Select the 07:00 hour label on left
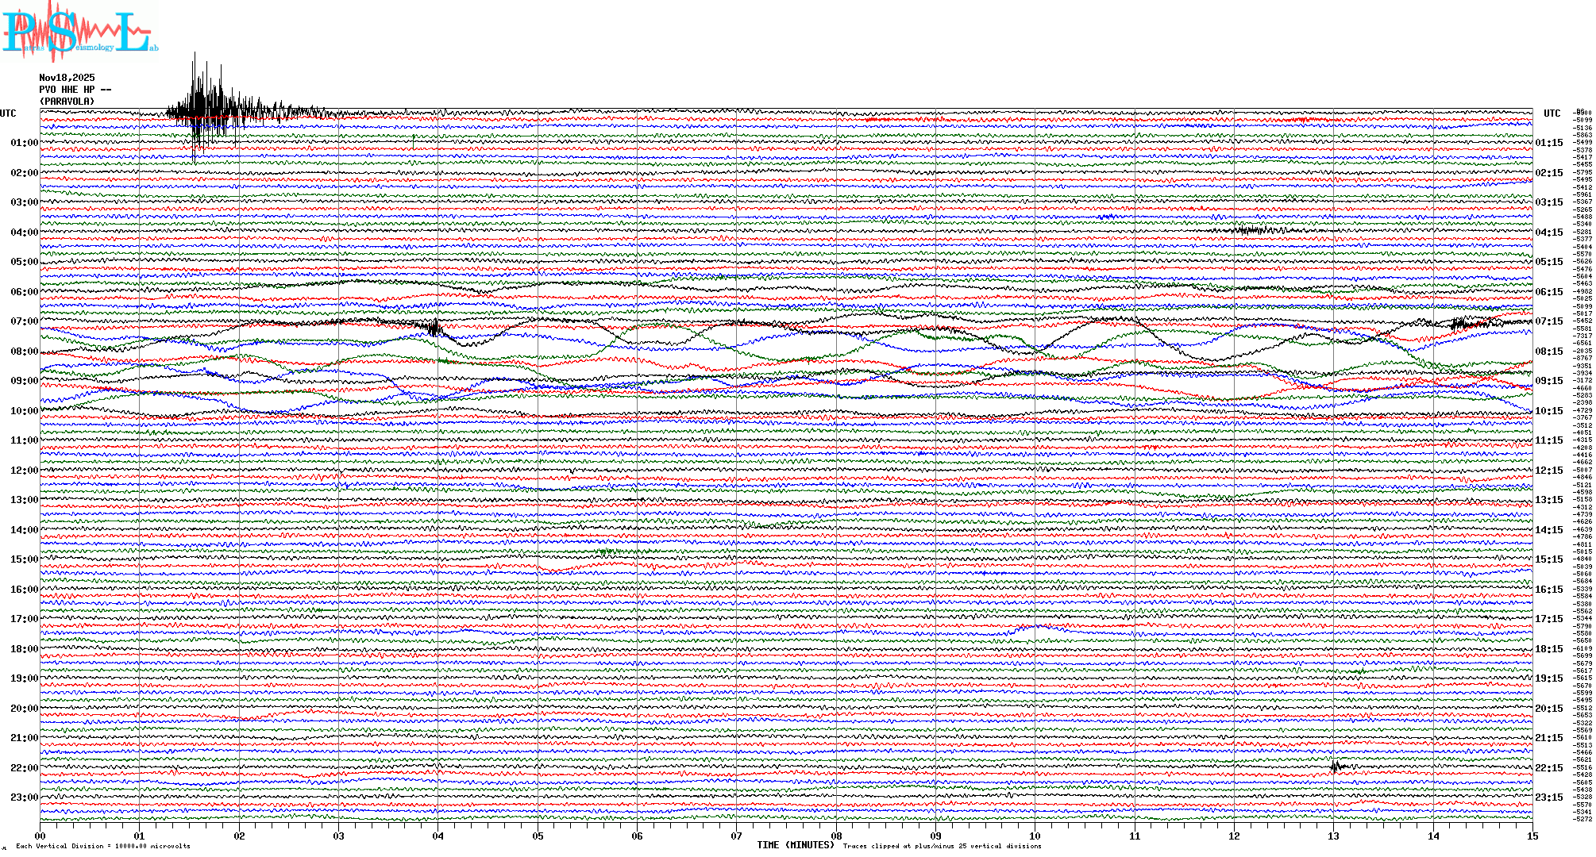Screen dimensions: 1596x857 click(x=24, y=321)
